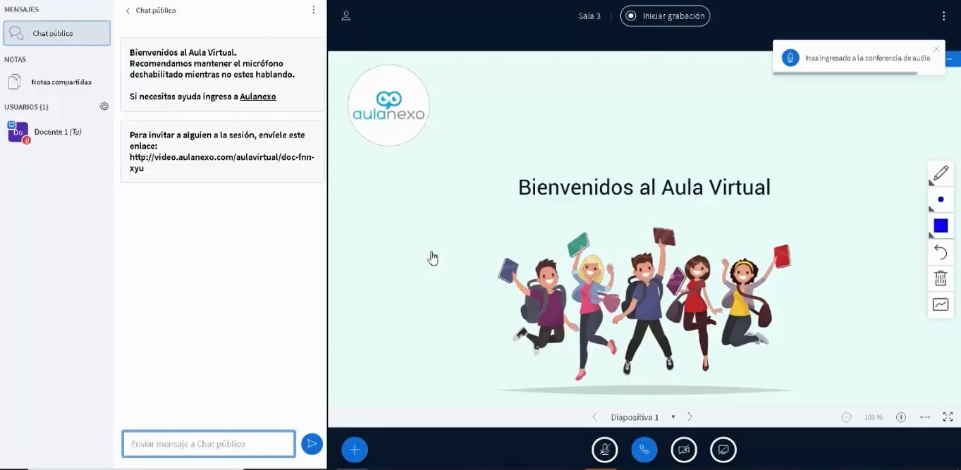The height and width of the screenshot is (470, 961).
Task: Collapse the chat with back chevron
Action: [x=128, y=10]
